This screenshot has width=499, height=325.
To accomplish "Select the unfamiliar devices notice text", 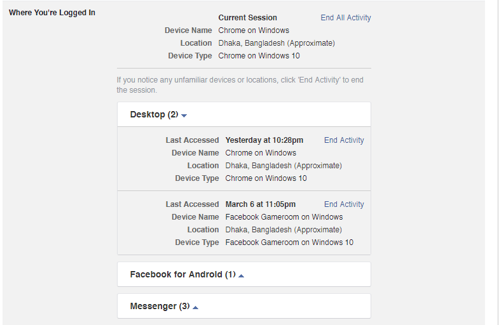I will [x=240, y=85].
